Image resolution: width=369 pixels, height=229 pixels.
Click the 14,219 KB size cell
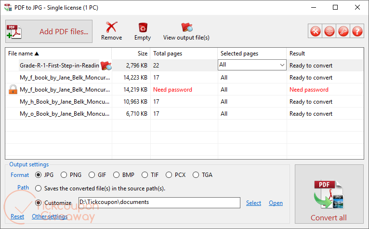[135, 90]
